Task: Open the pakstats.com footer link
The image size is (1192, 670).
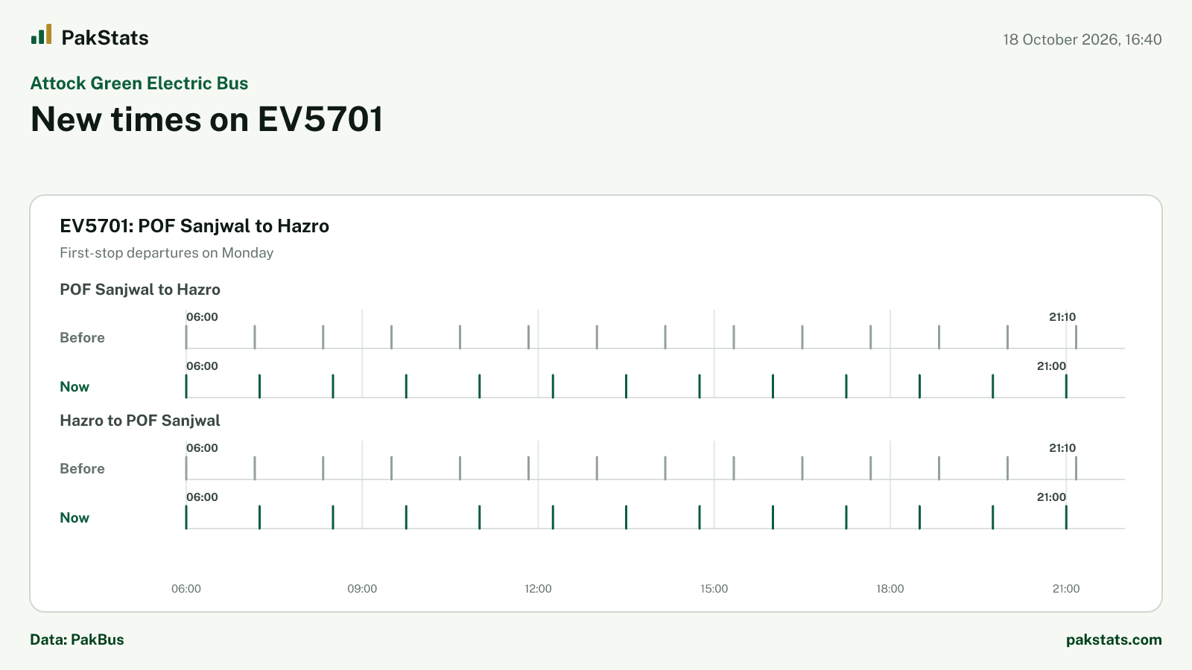Action: click(1114, 639)
